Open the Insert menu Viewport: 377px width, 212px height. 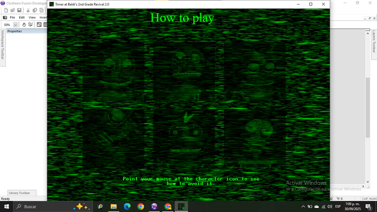[43, 17]
